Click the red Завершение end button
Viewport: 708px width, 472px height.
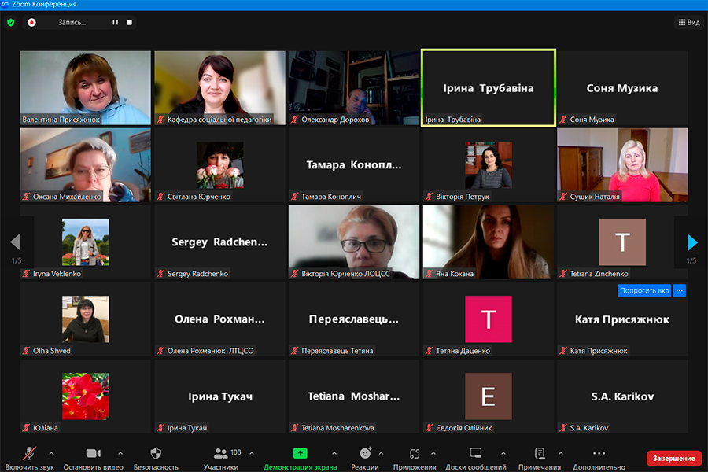673,458
